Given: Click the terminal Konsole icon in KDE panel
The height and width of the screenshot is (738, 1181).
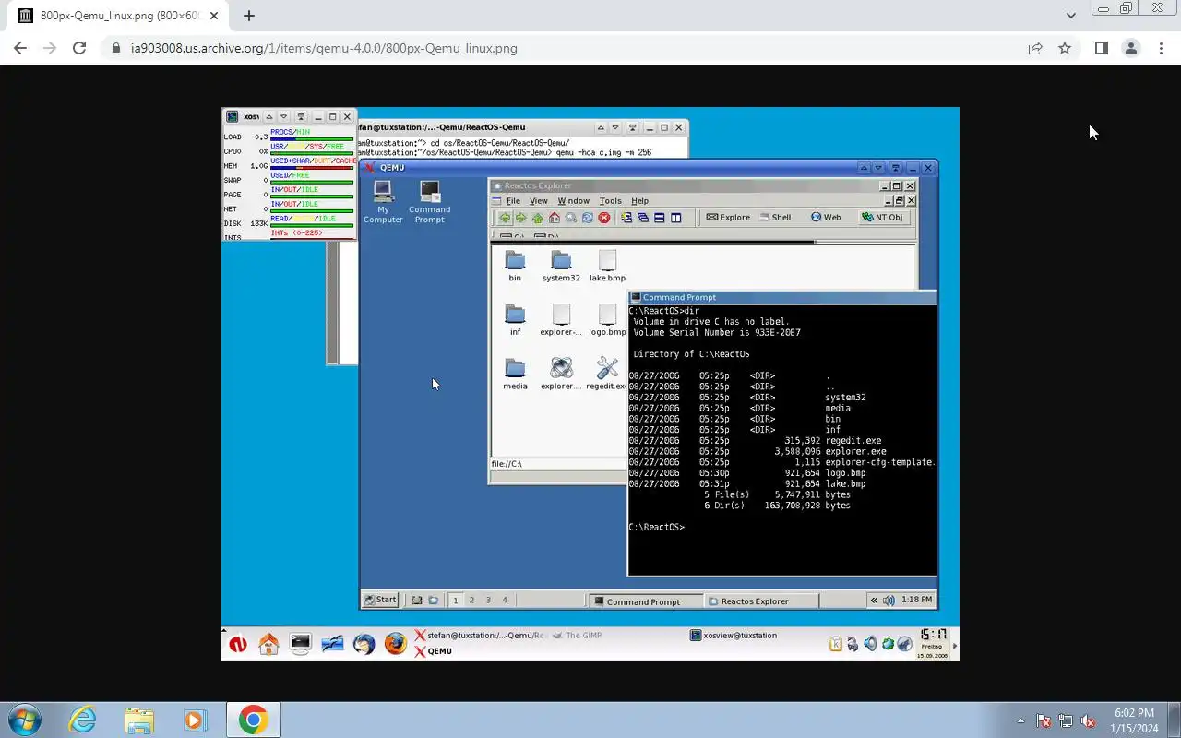Looking at the screenshot, I should (x=300, y=643).
